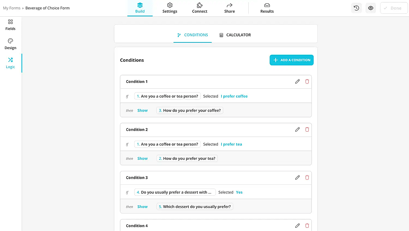Delete Condition 2 with trash icon
Screen dimensions: 409x231
pos(307,130)
